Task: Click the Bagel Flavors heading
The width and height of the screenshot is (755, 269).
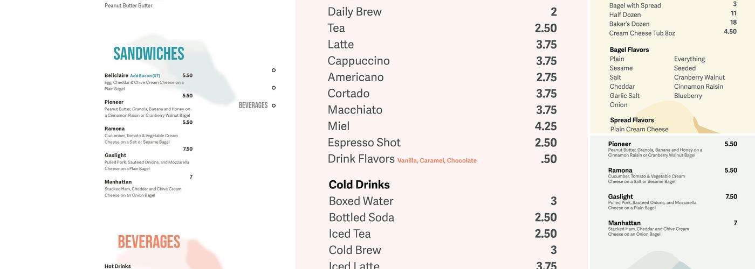Action: click(x=629, y=49)
